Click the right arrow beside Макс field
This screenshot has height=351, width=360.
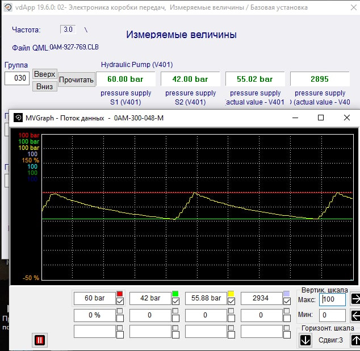click(355, 299)
